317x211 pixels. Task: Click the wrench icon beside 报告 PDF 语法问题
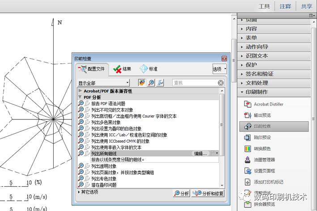(x=87, y=103)
